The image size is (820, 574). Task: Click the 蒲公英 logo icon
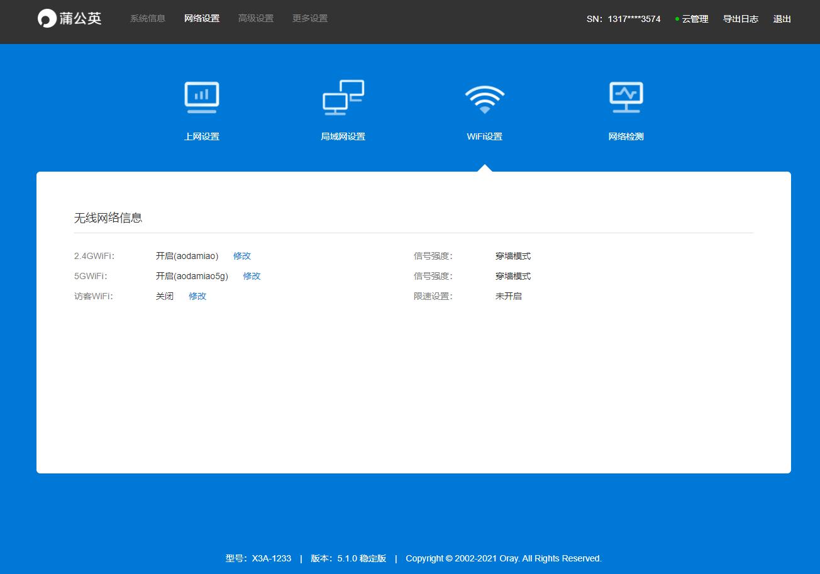click(47, 19)
